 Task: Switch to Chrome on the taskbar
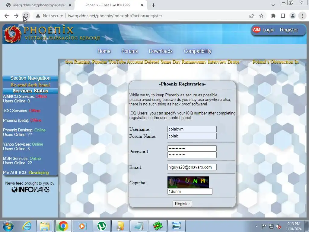pos(63,226)
